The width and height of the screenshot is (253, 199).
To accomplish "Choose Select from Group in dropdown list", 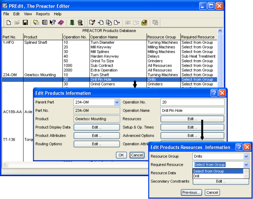I will [218, 171].
